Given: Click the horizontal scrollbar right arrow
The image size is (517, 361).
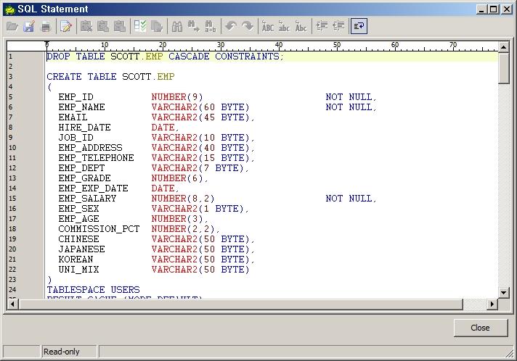Looking at the screenshot, I should tap(492, 304).
